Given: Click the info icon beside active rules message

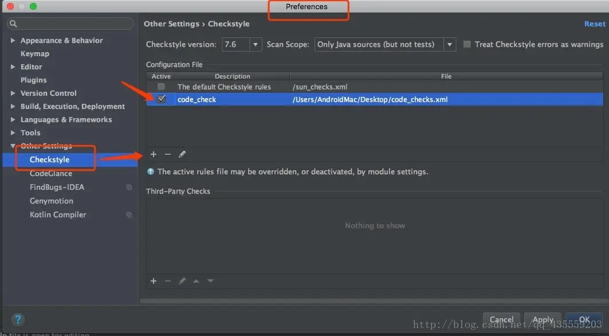Looking at the screenshot, I should pyautogui.click(x=151, y=171).
